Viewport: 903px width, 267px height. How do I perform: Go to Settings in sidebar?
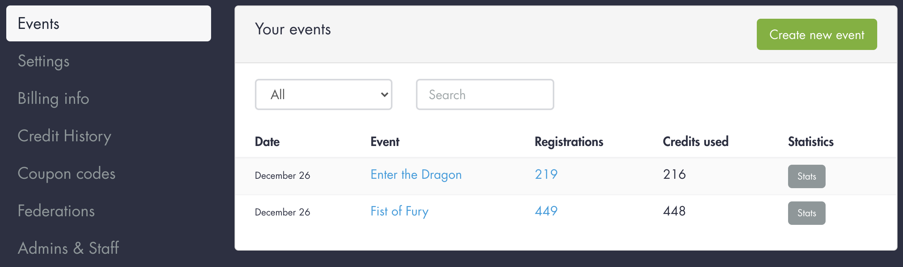pos(44,61)
